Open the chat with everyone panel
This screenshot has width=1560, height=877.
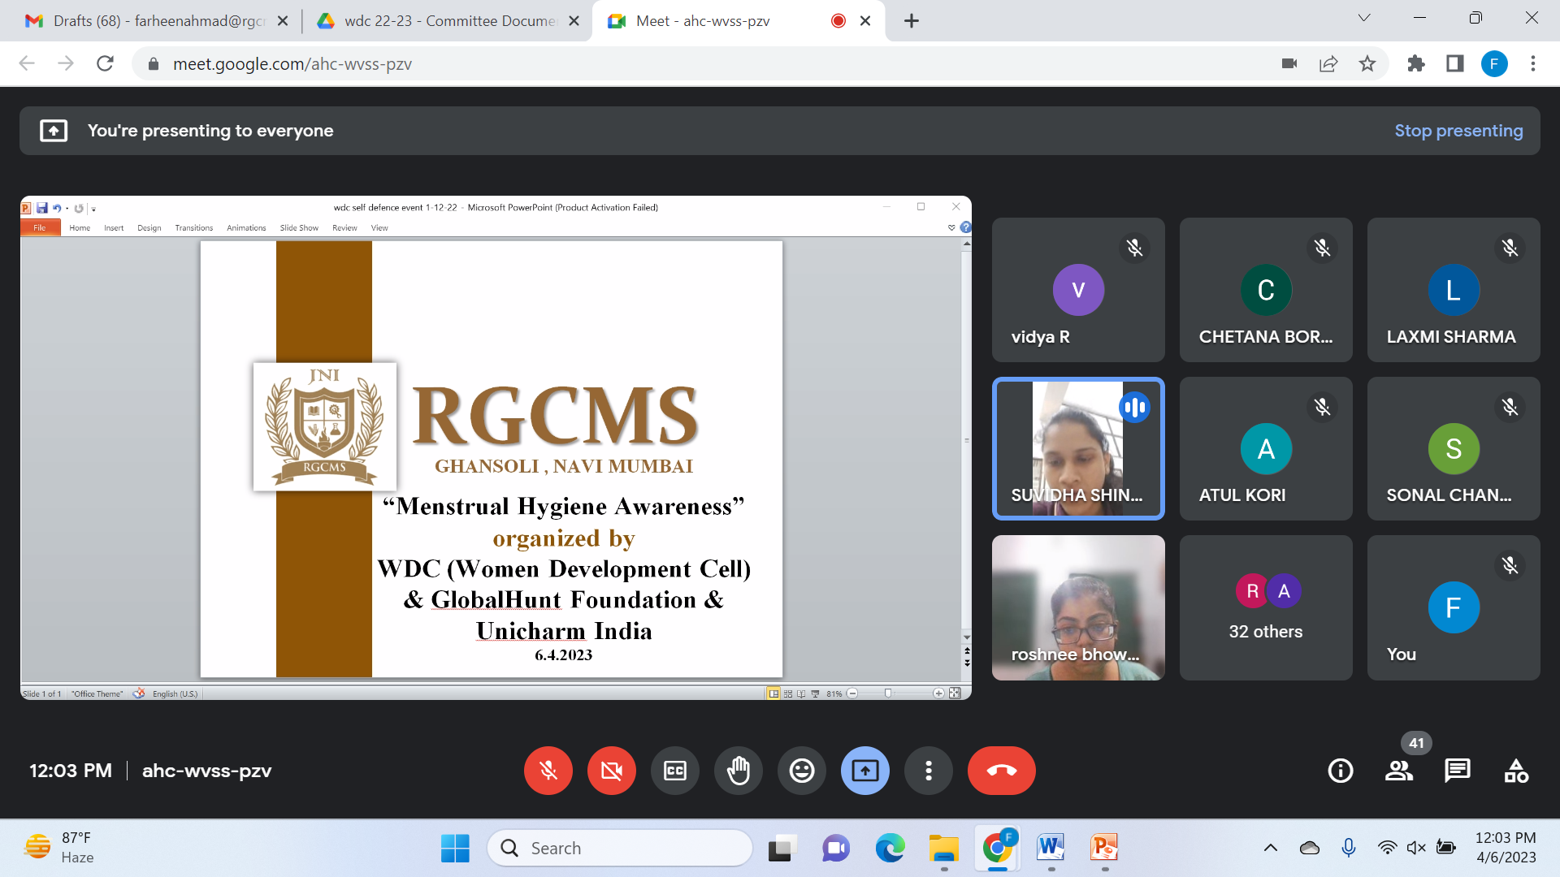[1457, 770]
